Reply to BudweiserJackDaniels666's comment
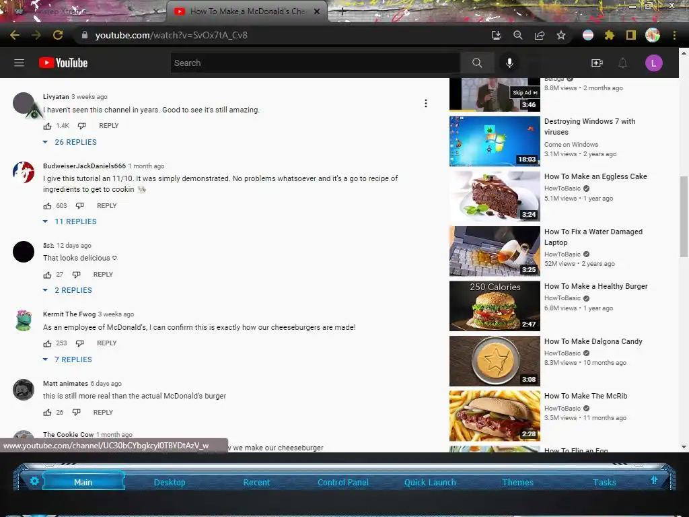Screen dimensions: 689x517 [107, 206]
